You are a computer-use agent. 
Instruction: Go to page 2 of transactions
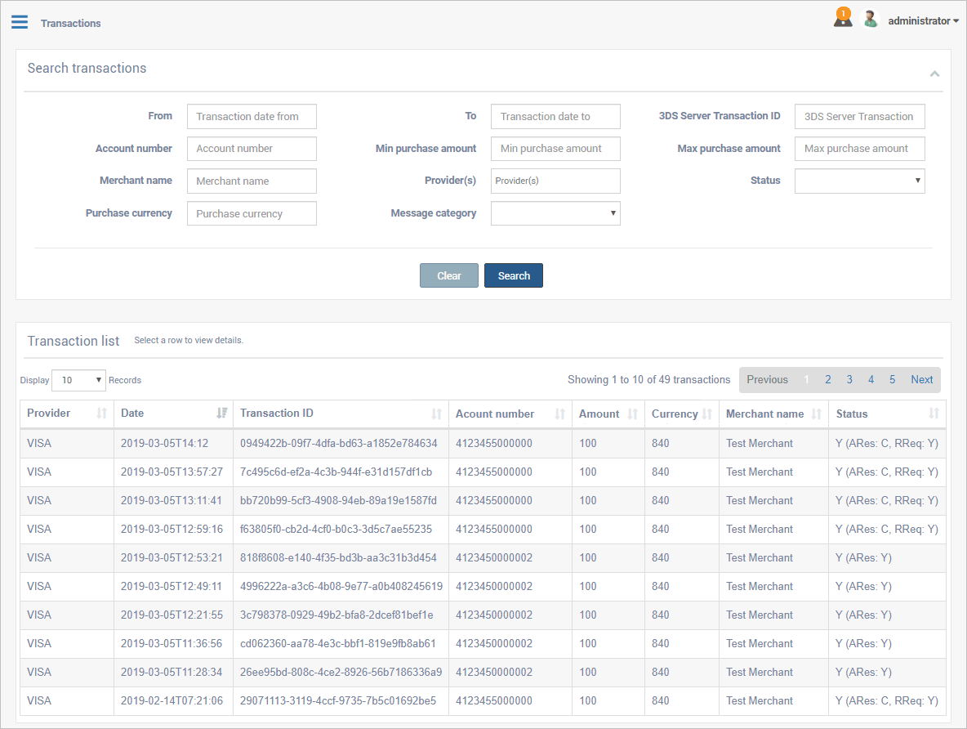pos(828,380)
